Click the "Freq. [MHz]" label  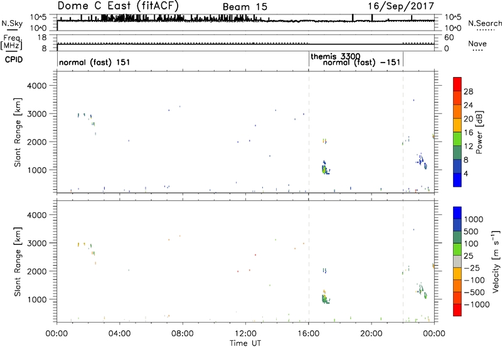(x=13, y=43)
